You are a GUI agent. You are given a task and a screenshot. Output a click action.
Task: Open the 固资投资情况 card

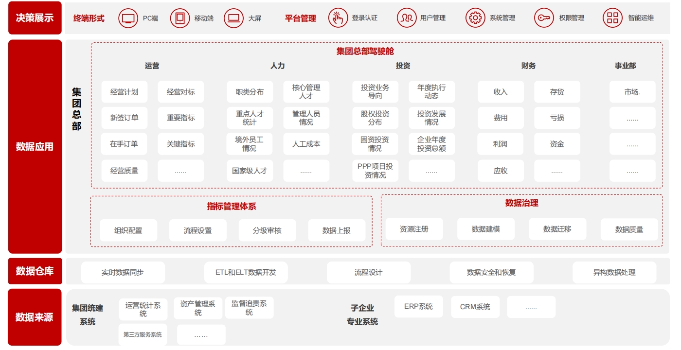[x=375, y=144]
